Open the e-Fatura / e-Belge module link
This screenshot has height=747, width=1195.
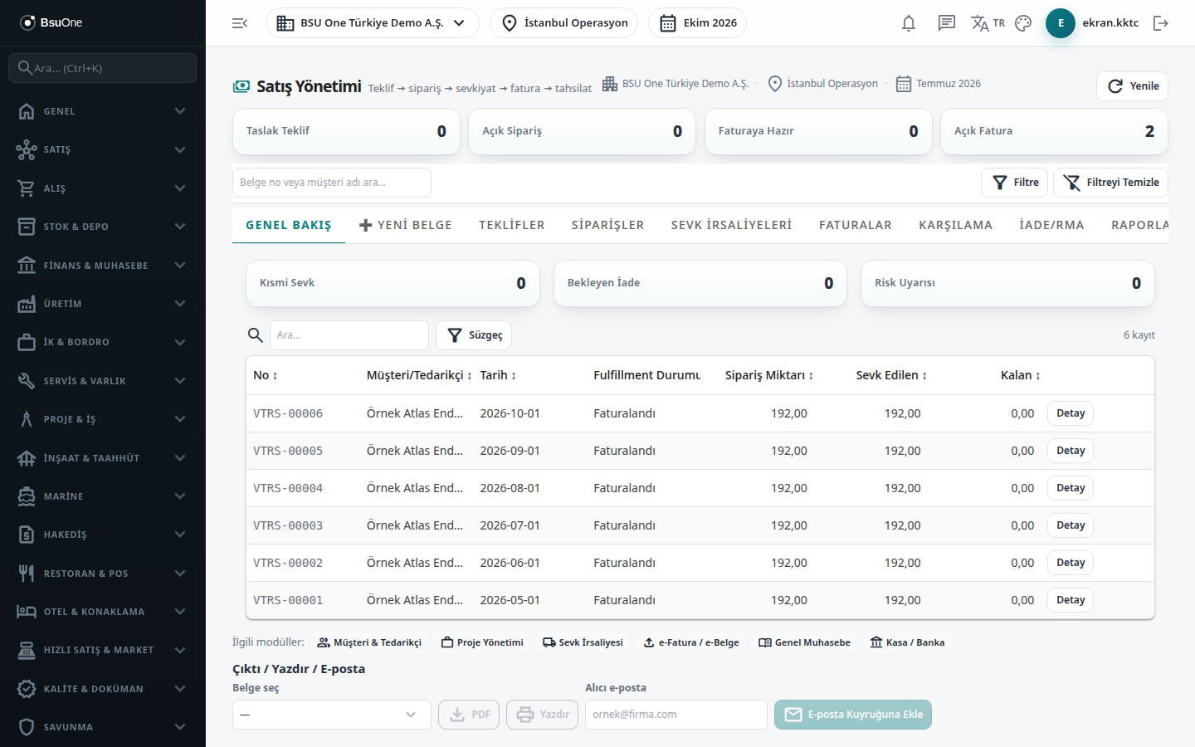pyautogui.click(x=691, y=642)
